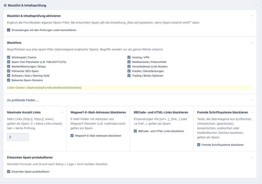Click the 'Blacklists' field heading
Viewport: 262px width, 184px height.
point(14,43)
